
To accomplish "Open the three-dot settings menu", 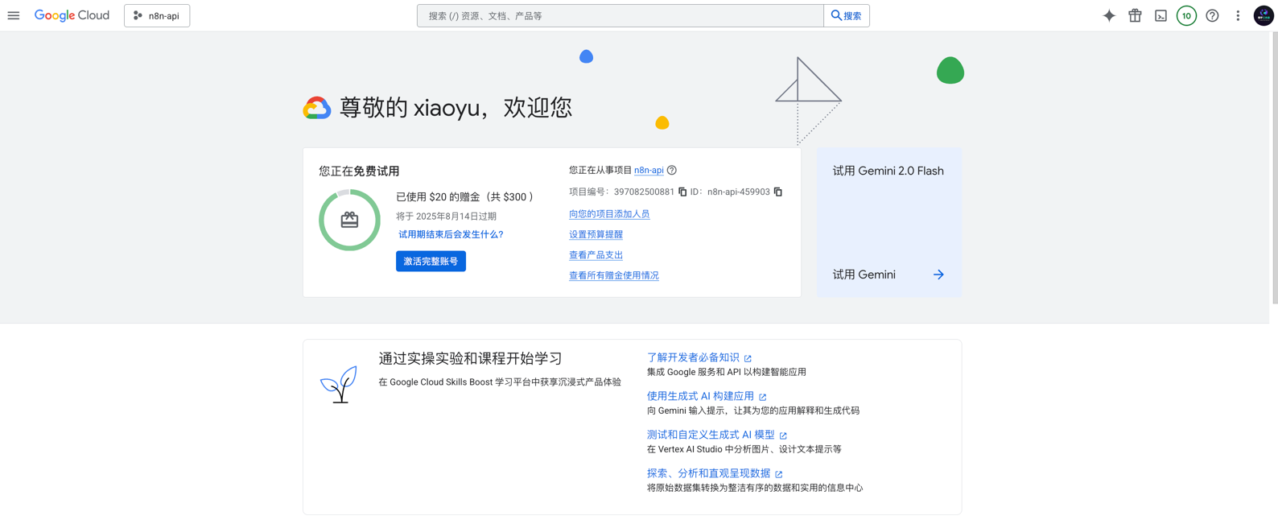I will pyautogui.click(x=1238, y=15).
